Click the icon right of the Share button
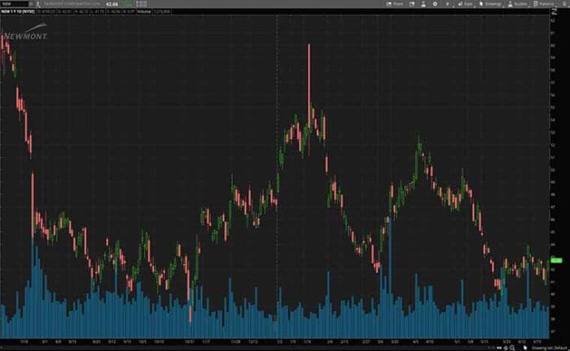Screen dimensions: 570x351 click(412, 4)
